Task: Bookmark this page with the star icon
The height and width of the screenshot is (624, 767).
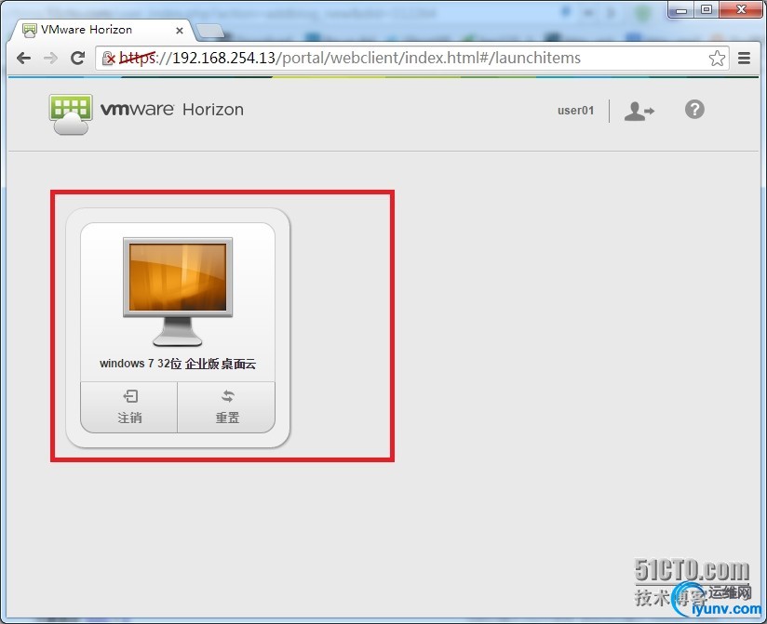Action: (717, 59)
